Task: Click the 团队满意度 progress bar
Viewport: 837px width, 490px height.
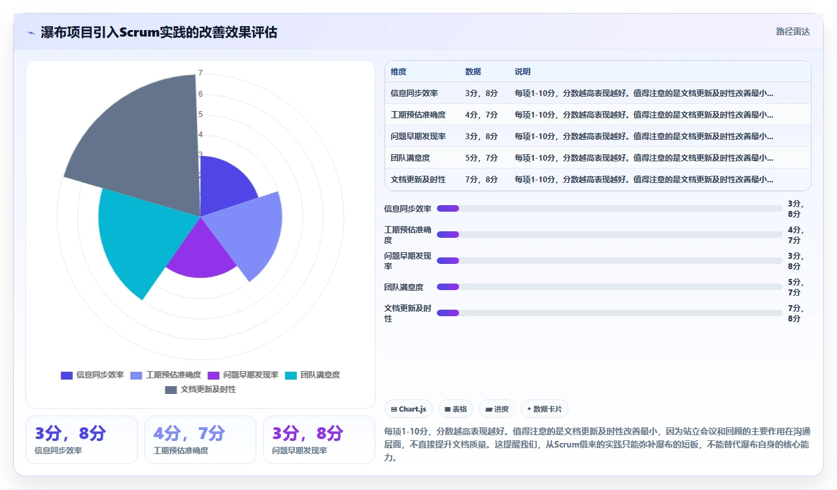Action: [609, 287]
